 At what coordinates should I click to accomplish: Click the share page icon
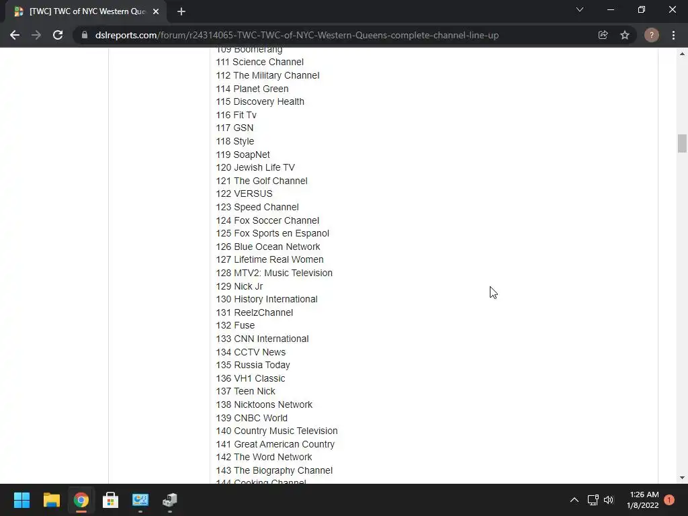[603, 35]
